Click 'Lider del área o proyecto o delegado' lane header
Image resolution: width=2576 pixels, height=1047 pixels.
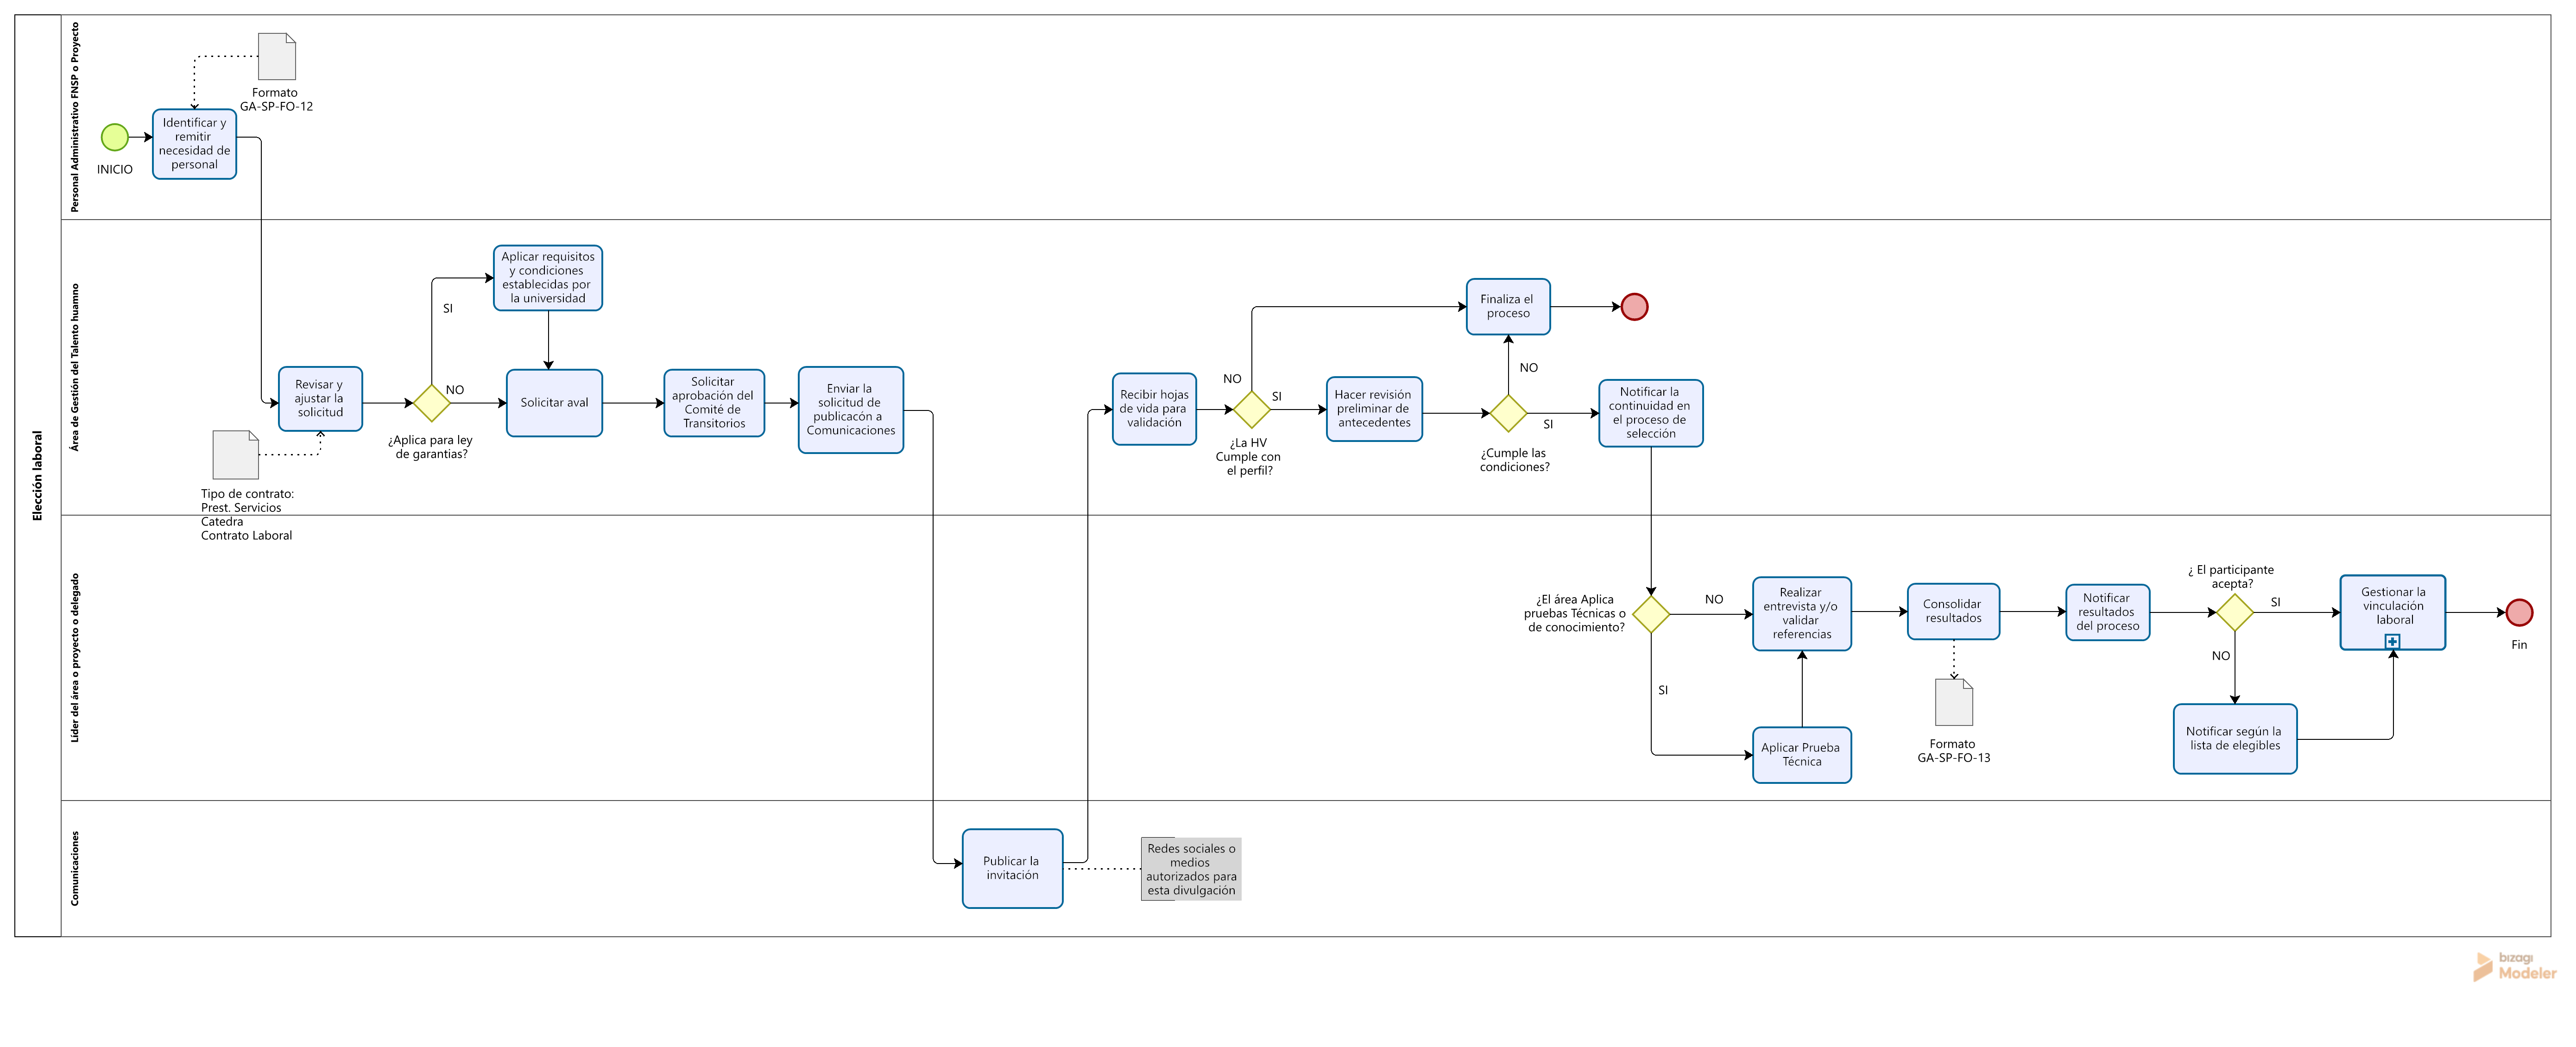pyautogui.click(x=74, y=658)
